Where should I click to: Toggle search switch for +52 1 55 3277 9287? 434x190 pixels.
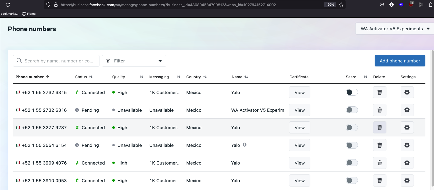[352, 128]
